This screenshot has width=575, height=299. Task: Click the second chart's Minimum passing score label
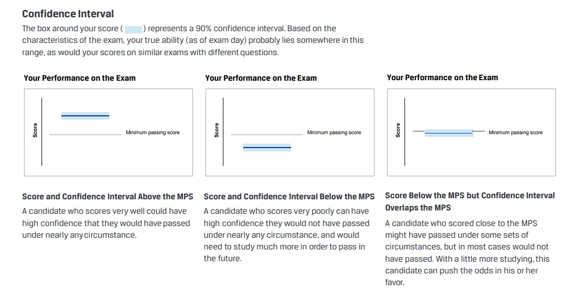[x=334, y=133]
